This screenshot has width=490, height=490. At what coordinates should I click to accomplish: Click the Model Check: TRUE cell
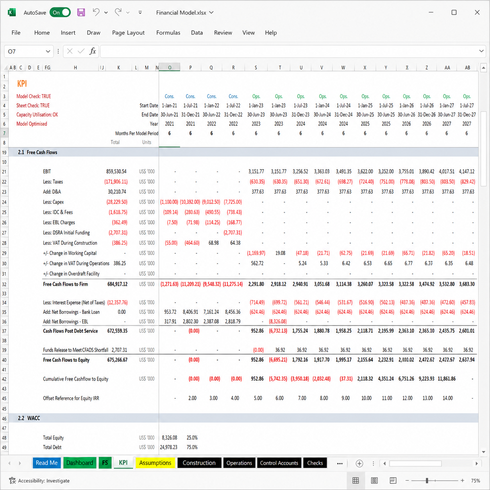pyautogui.click(x=34, y=96)
